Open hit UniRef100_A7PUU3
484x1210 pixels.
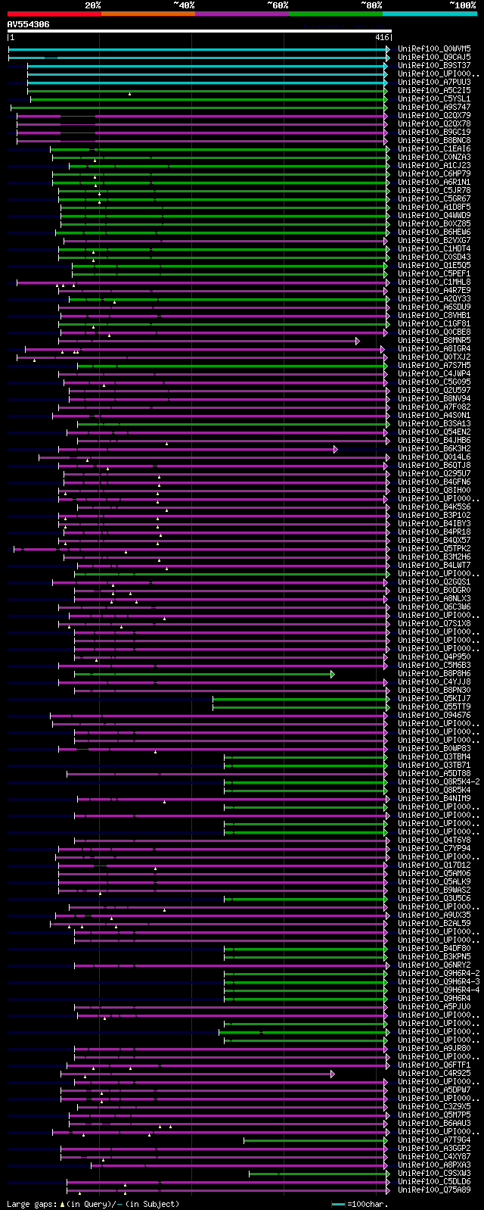[434, 82]
